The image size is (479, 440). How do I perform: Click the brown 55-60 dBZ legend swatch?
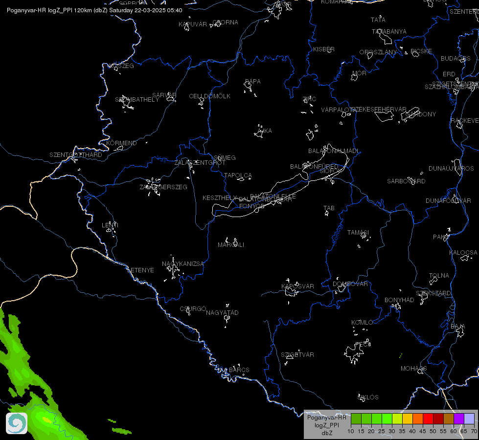click(449, 418)
